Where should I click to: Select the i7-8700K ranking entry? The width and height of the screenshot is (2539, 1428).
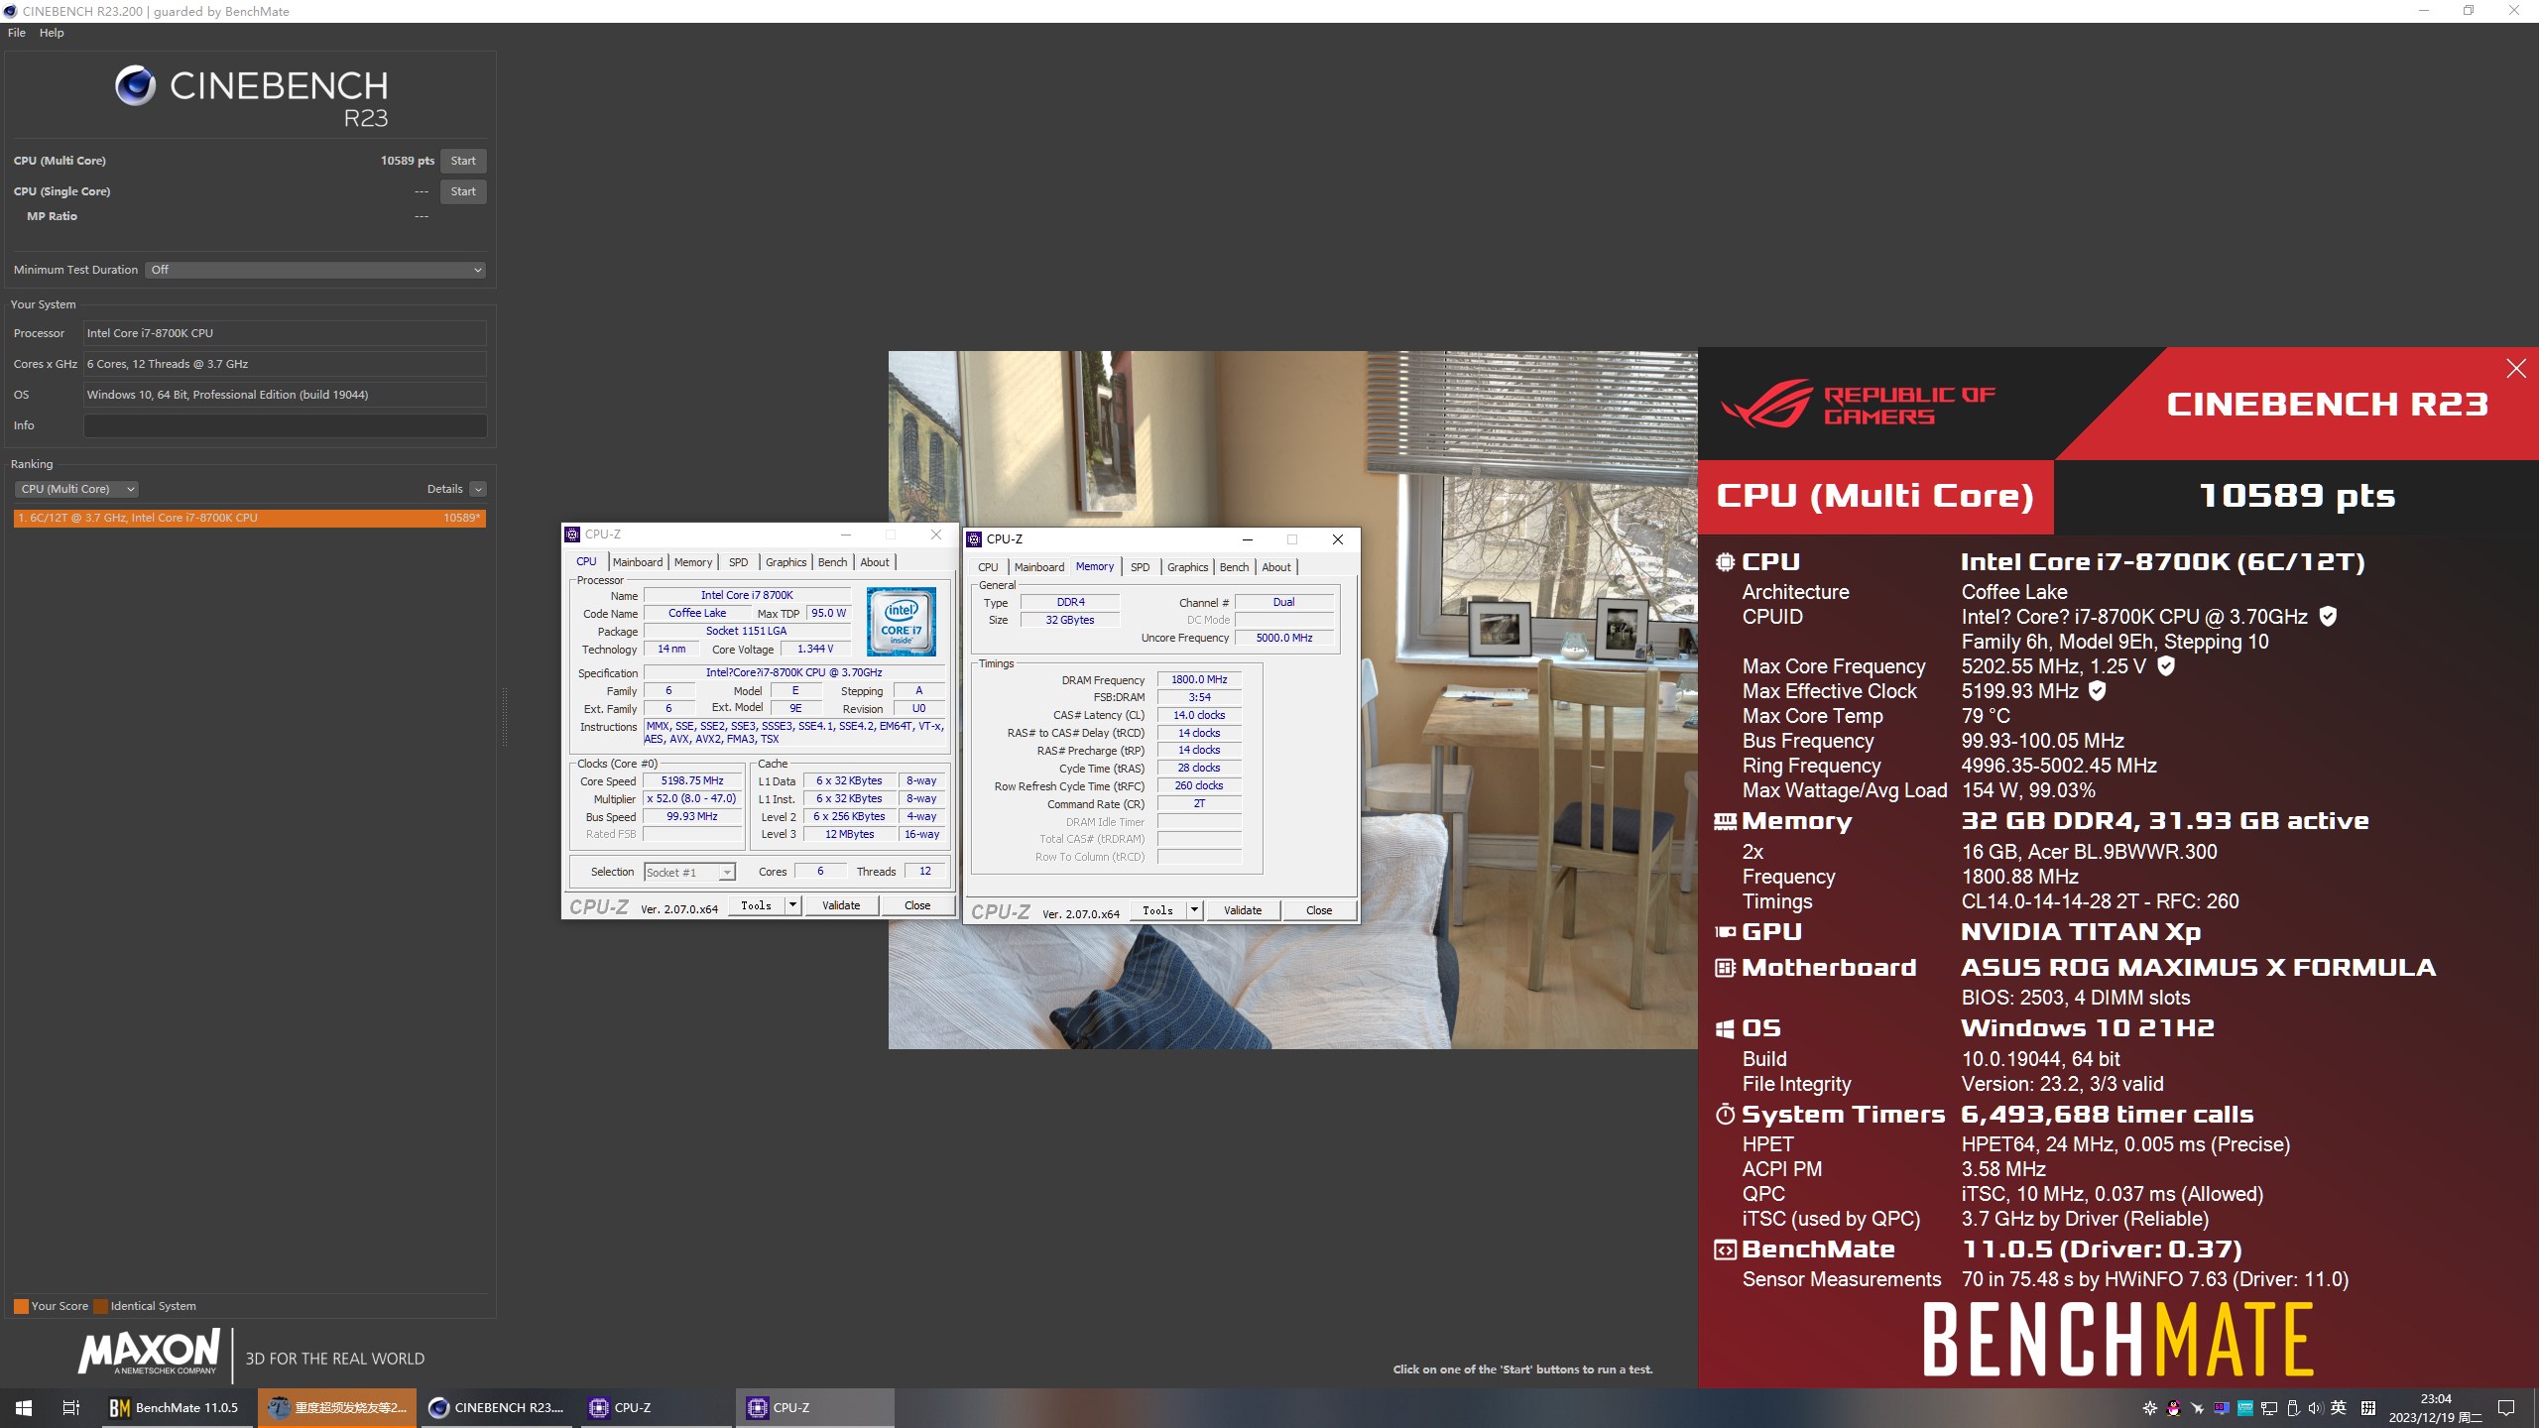tap(250, 518)
